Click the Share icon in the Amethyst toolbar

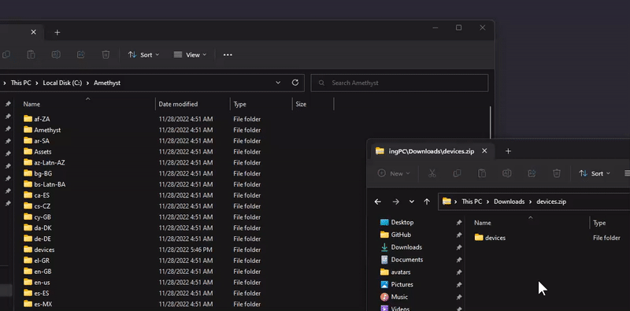(x=81, y=54)
